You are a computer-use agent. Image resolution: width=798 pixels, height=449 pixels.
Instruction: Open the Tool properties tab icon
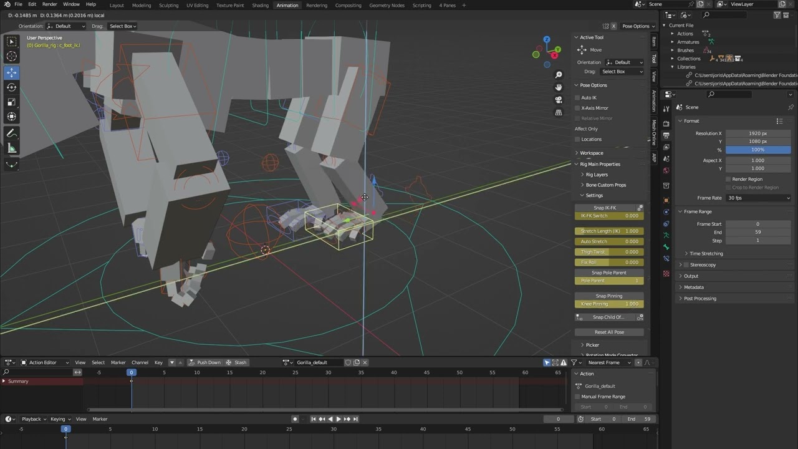(666, 110)
